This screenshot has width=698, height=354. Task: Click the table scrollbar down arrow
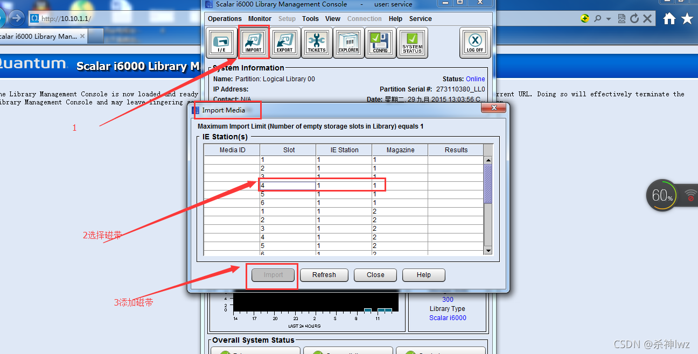click(488, 251)
